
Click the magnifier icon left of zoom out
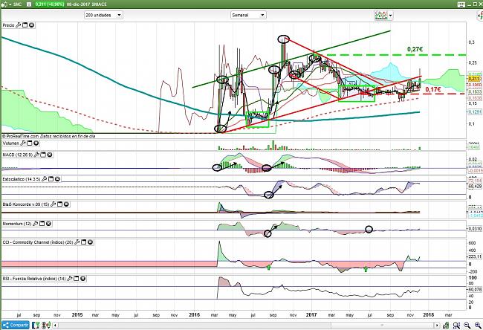pyautogui.click(x=456, y=325)
